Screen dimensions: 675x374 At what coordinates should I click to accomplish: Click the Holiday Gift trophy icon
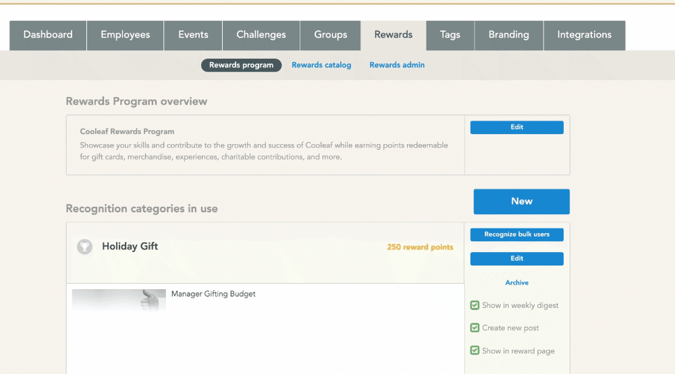tap(84, 247)
